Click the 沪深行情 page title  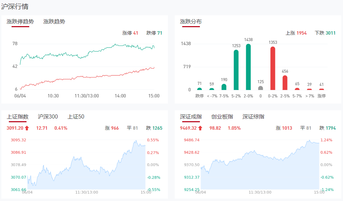(15, 6)
